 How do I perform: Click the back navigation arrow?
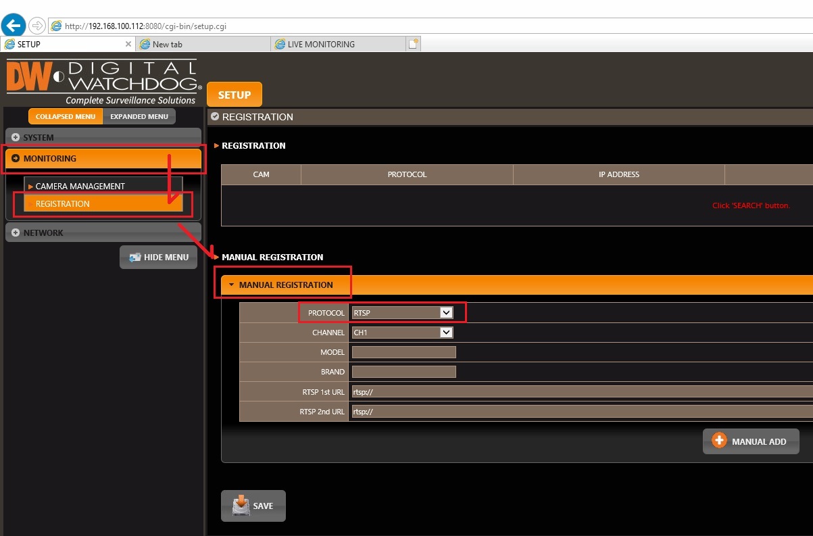pos(13,24)
